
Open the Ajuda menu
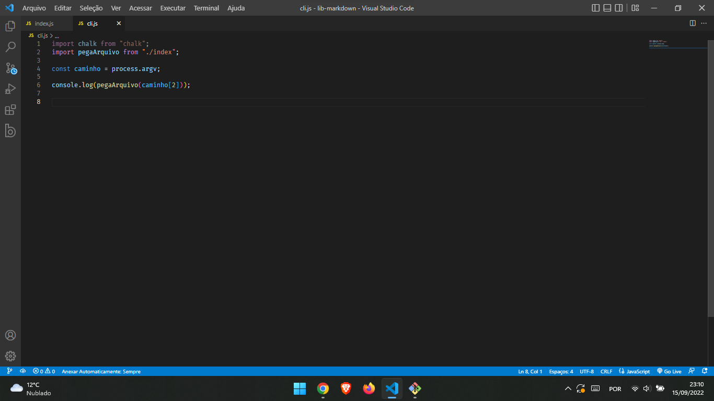pyautogui.click(x=236, y=8)
